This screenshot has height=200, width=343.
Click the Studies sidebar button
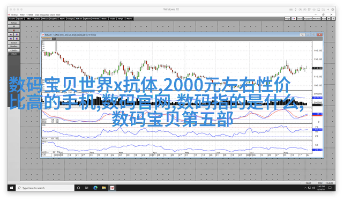[14, 47]
